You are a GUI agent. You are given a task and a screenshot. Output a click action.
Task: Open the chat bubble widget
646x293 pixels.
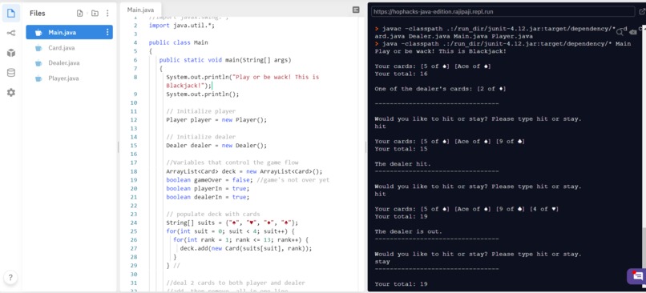(x=637, y=276)
